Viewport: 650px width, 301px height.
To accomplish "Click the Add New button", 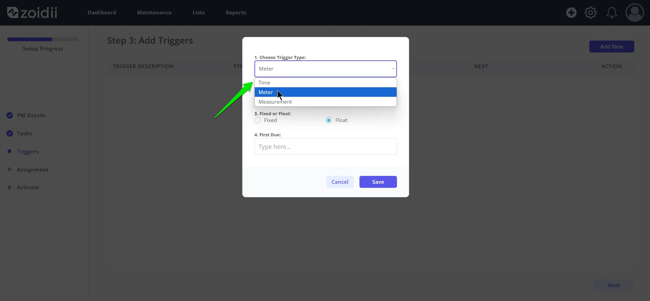I will click(x=611, y=47).
